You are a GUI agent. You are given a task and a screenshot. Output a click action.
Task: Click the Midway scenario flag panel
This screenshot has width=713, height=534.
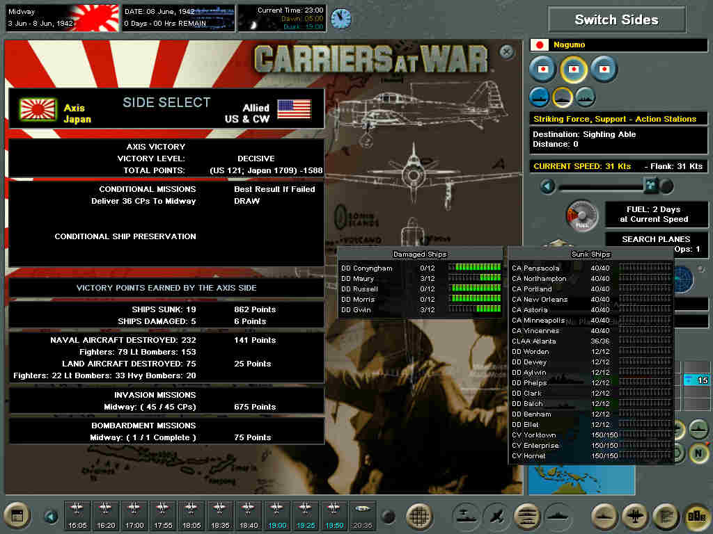62,18
